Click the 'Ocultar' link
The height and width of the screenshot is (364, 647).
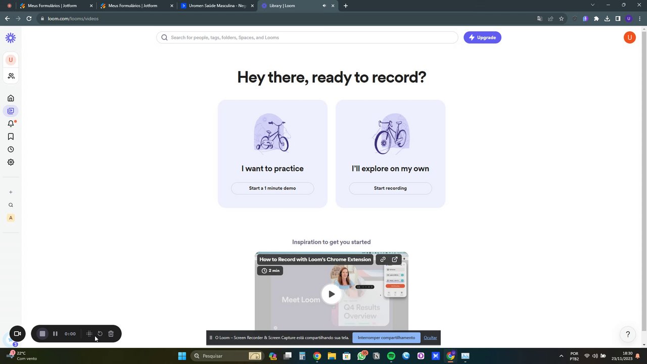(x=430, y=338)
